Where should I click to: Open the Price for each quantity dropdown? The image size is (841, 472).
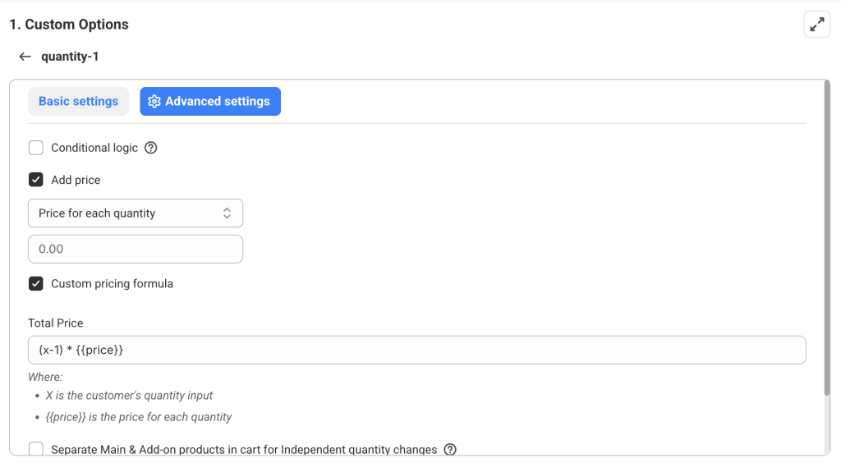136,213
